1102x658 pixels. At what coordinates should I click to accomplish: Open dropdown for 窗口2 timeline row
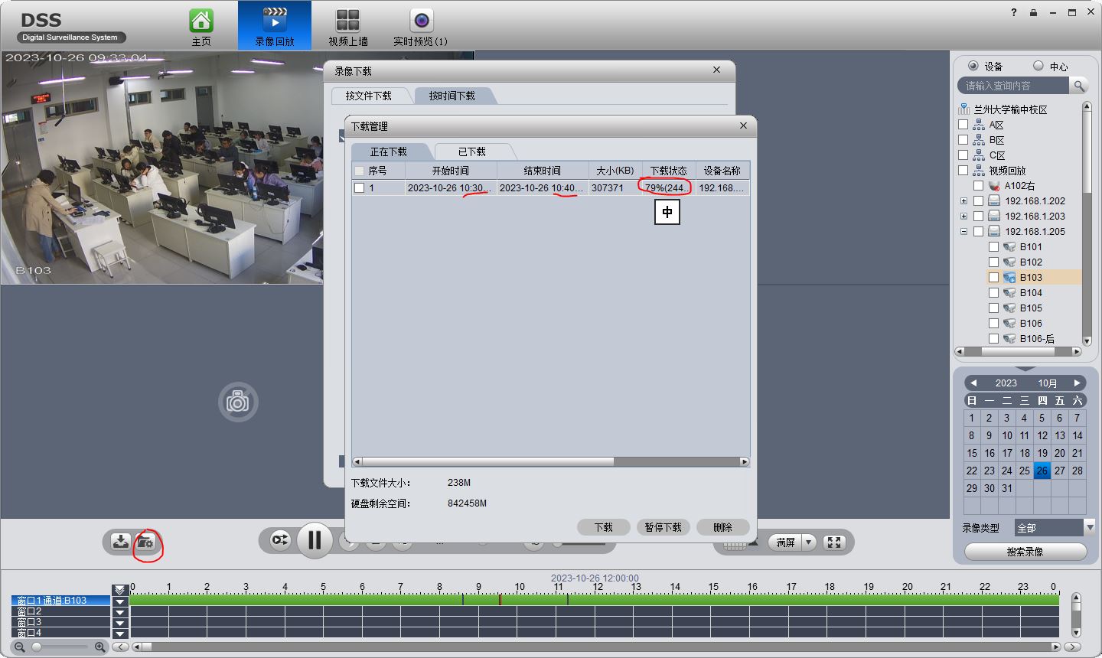click(x=120, y=612)
